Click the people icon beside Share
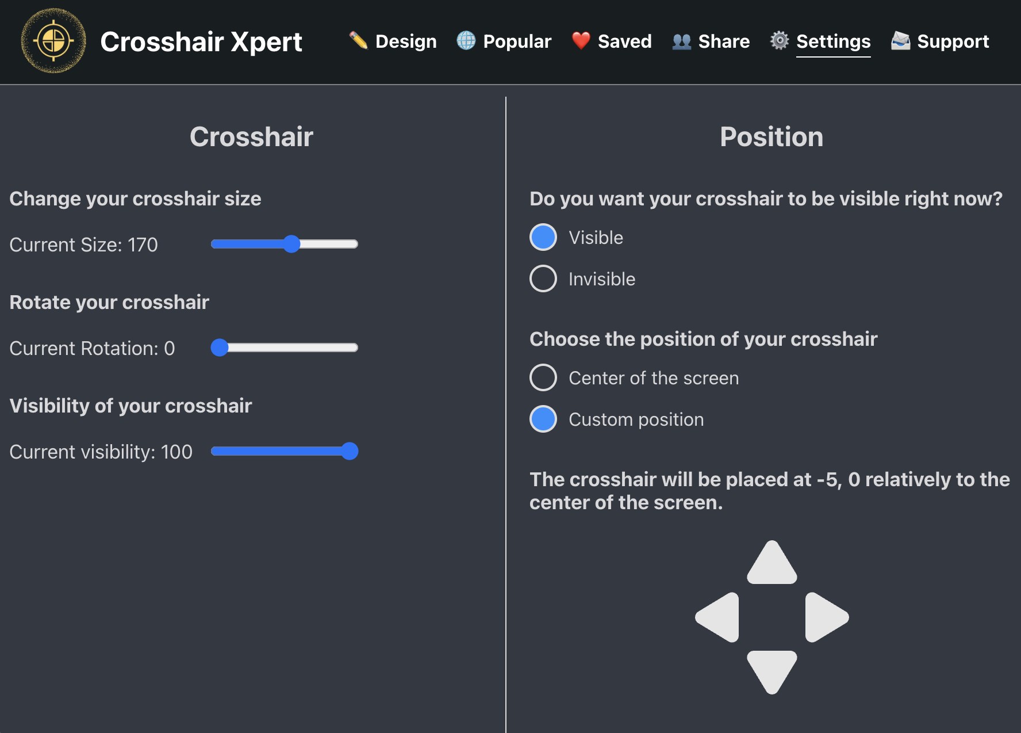The width and height of the screenshot is (1021, 733). coord(681,41)
